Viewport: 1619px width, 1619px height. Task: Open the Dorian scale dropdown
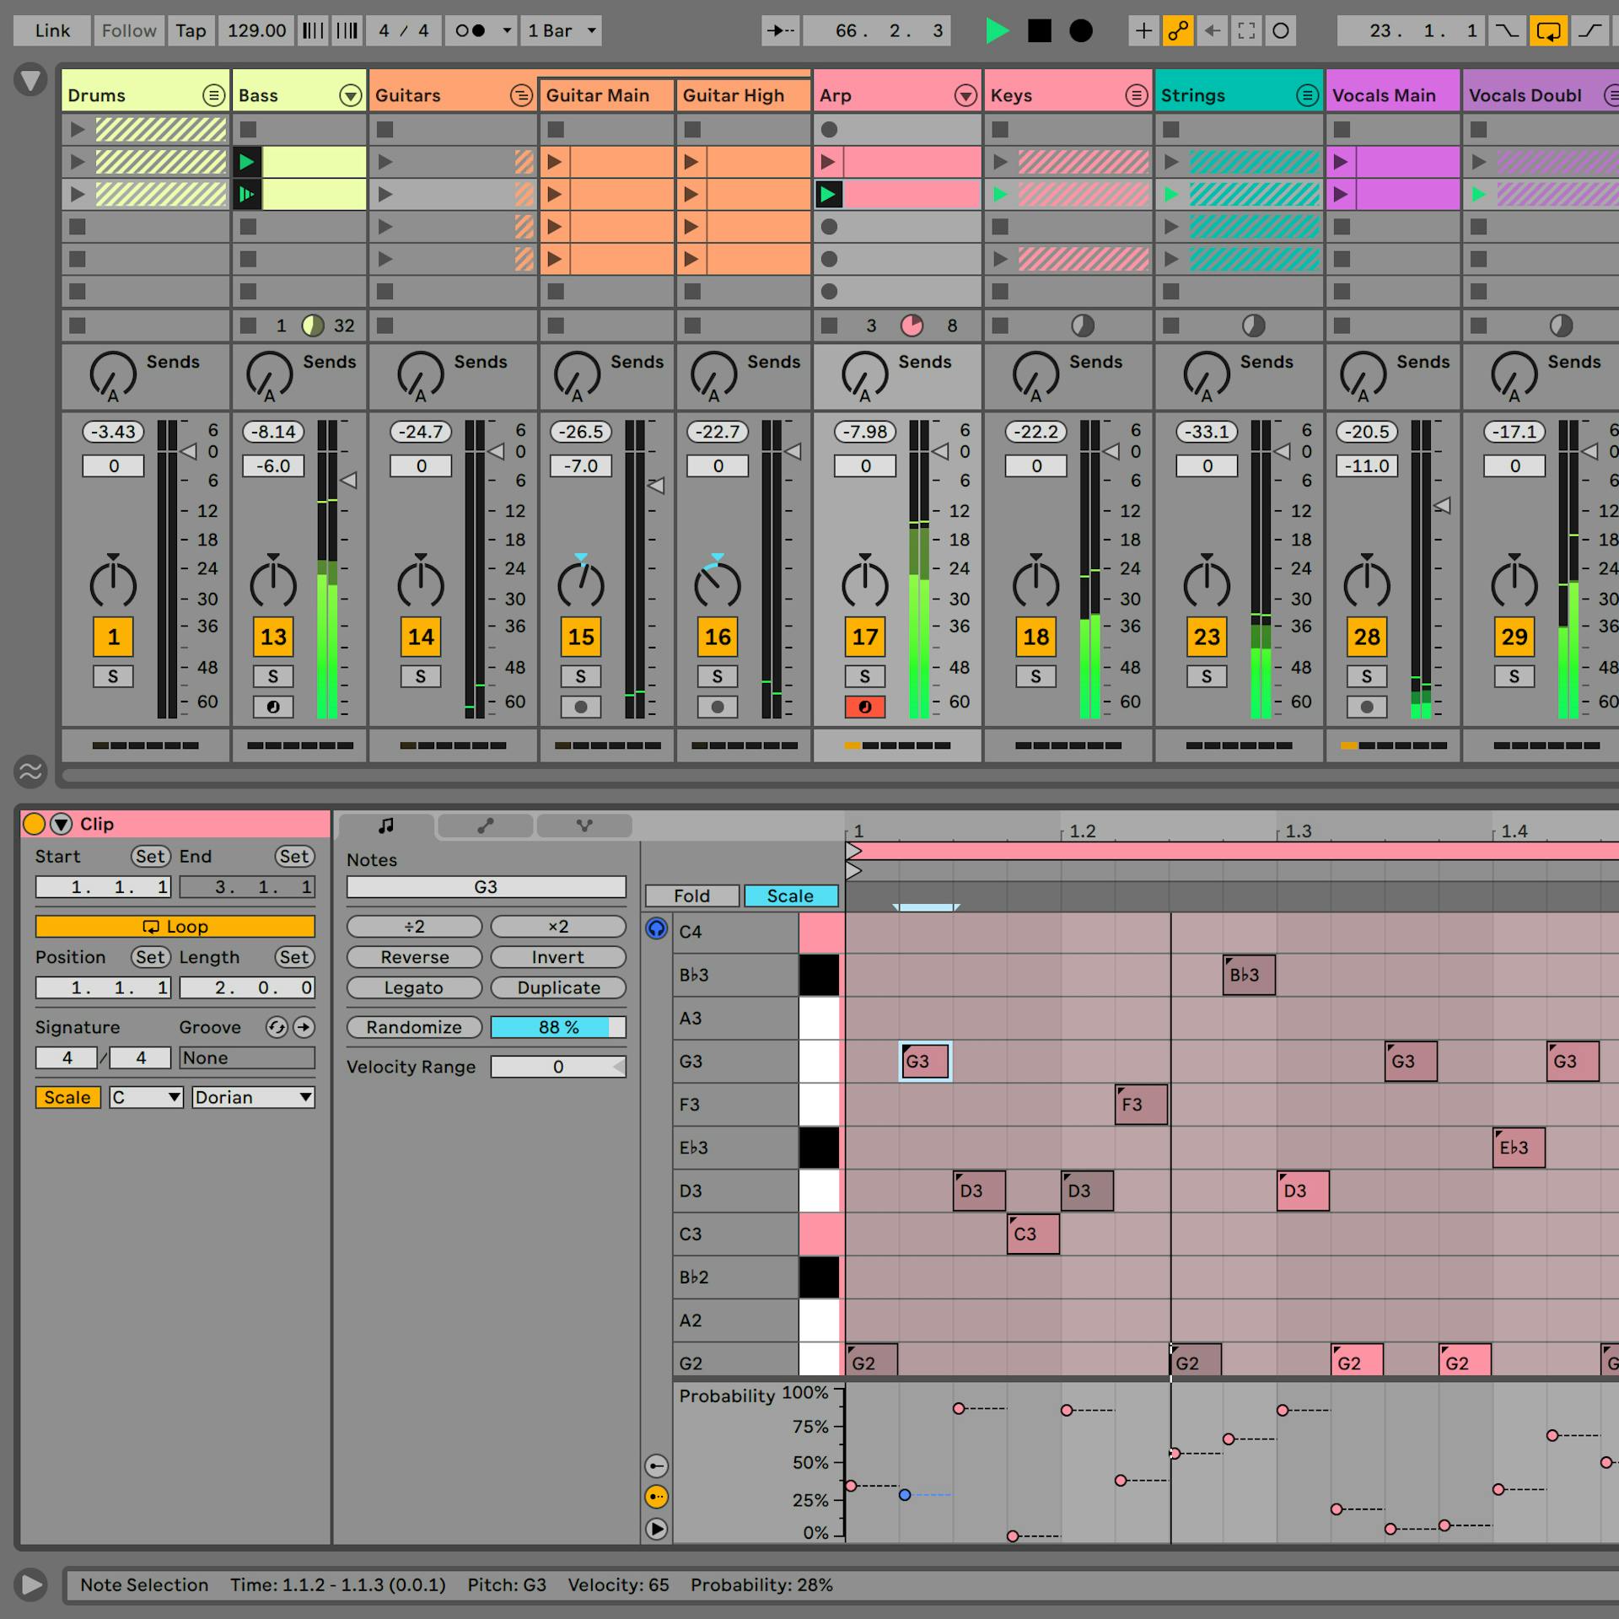251,1097
